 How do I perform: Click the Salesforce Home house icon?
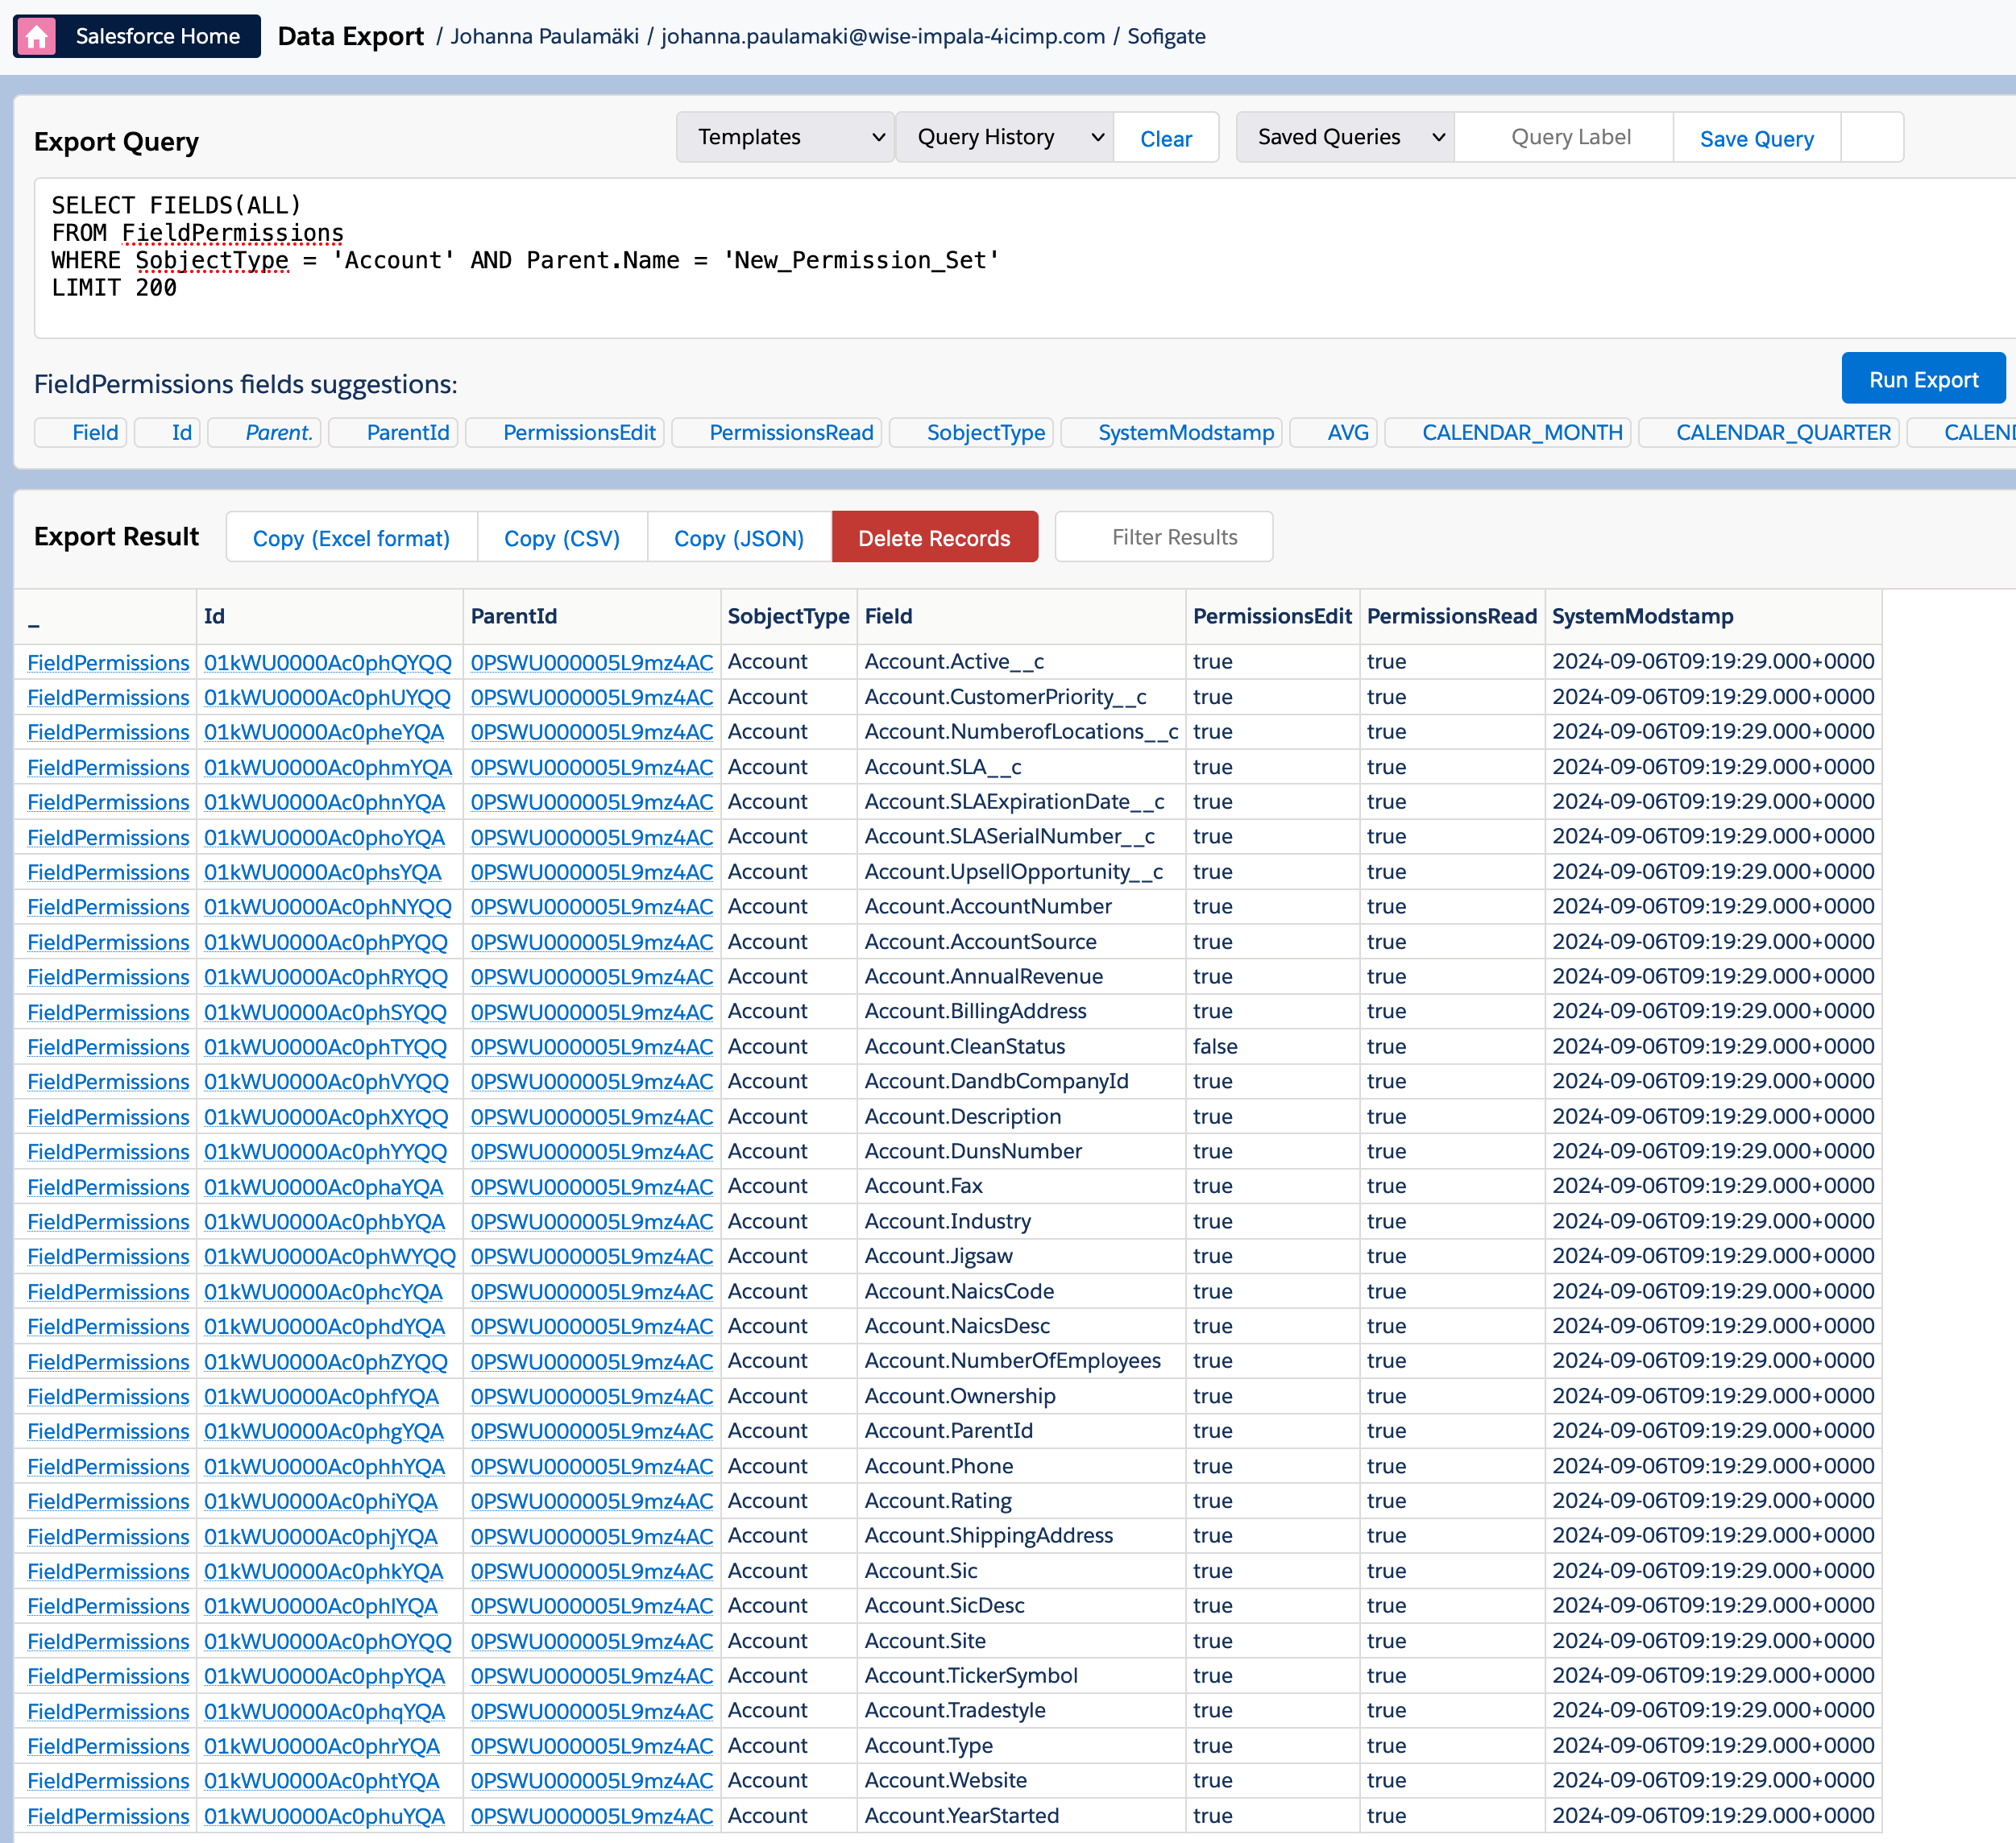click(x=37, y=37)
